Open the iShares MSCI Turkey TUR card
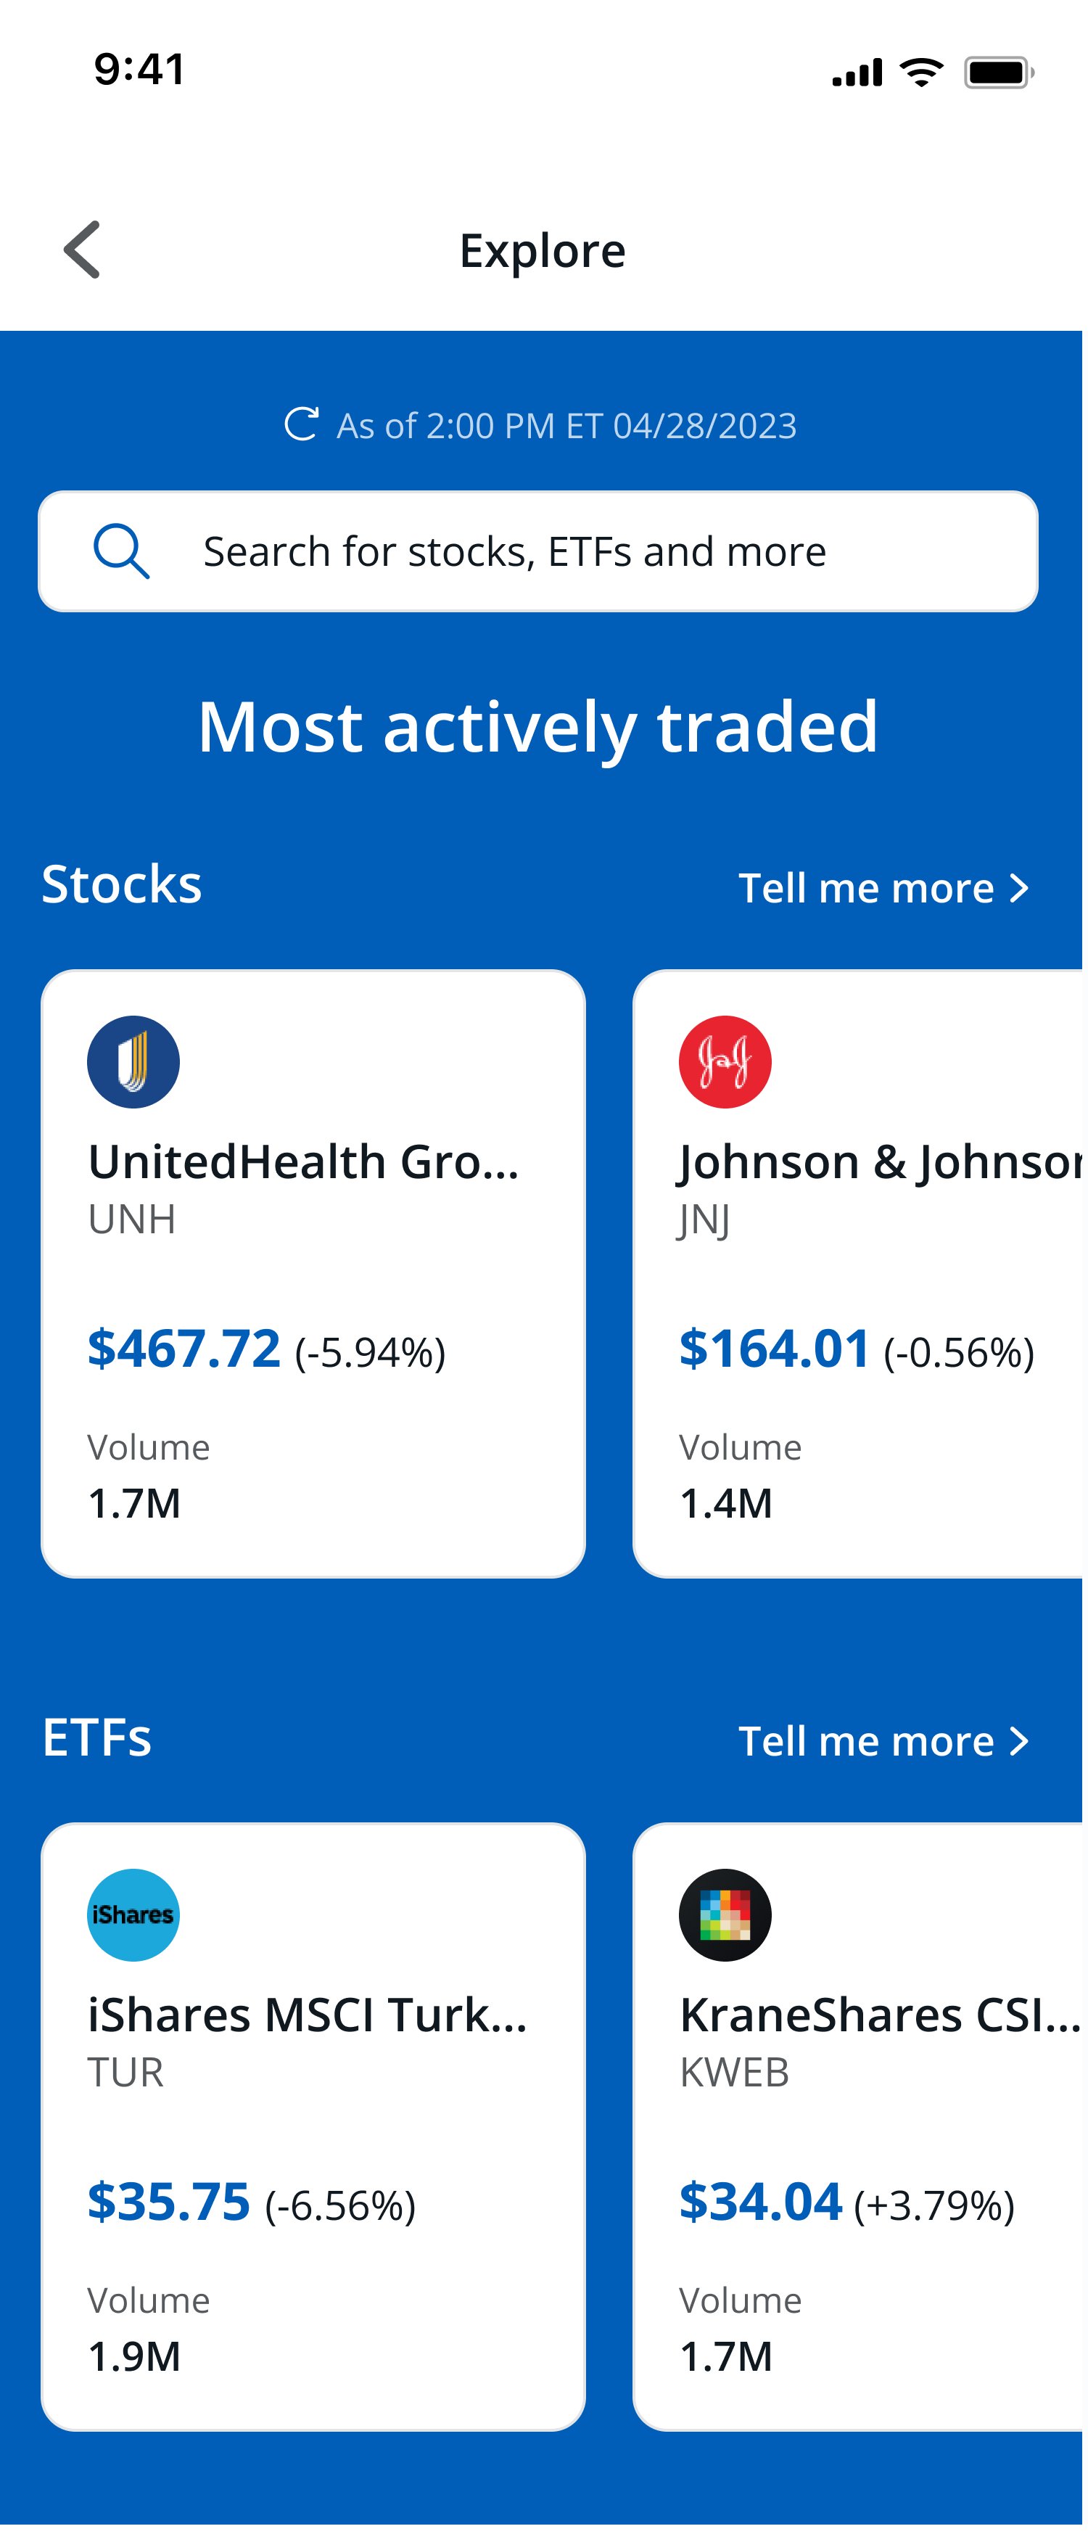This screenshot has width=1088, height=2542. (313, 2126)
